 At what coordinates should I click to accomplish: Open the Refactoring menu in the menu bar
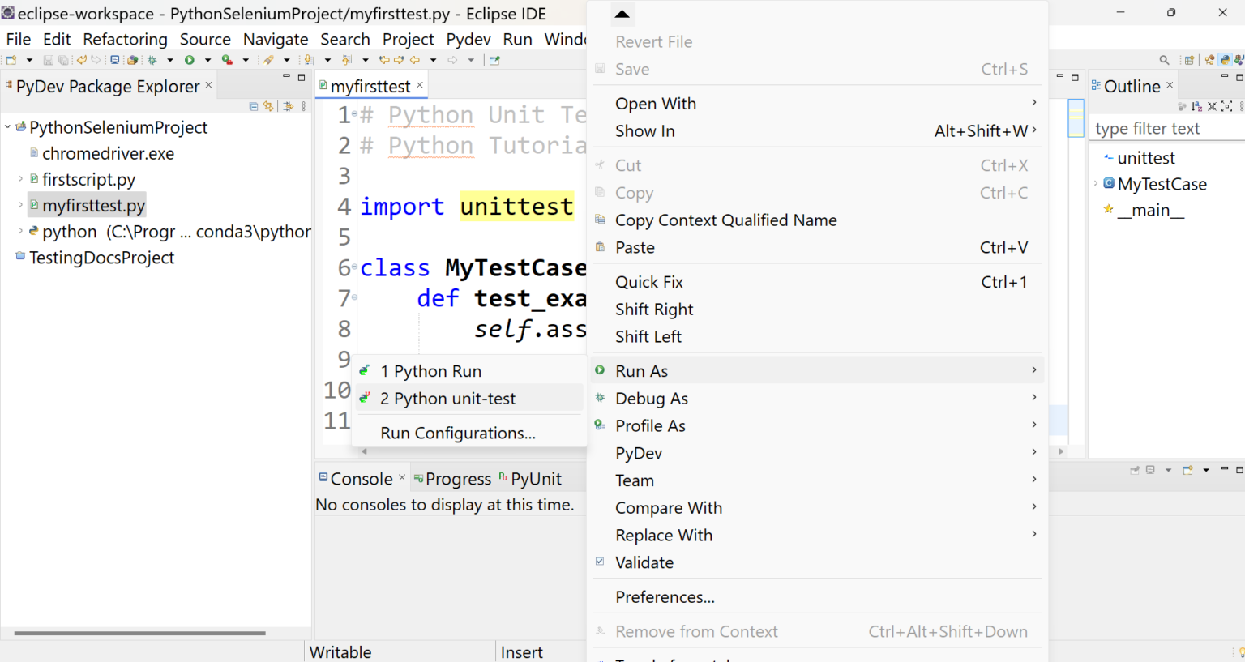coord(125,39)
